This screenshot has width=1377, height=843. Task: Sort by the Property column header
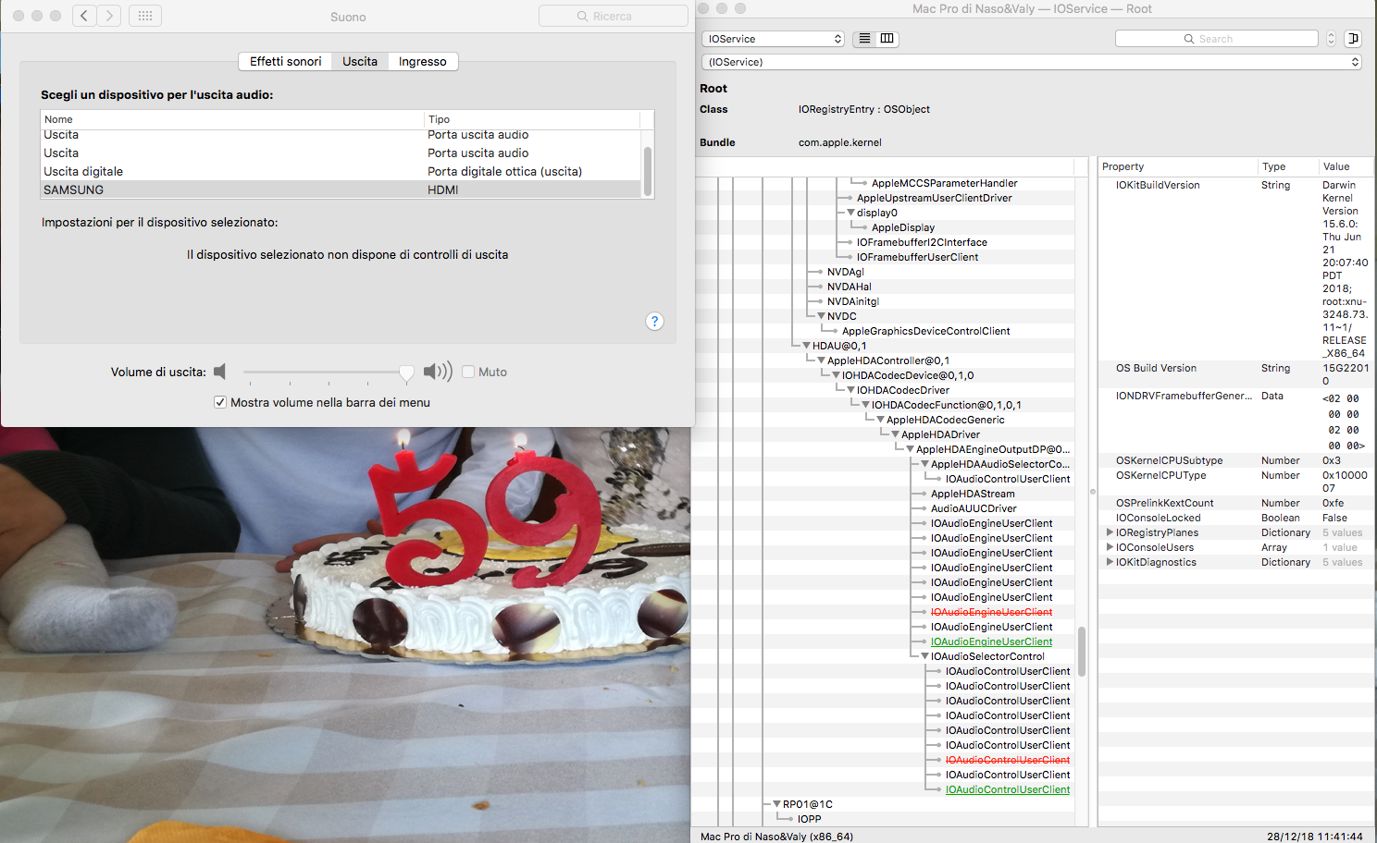coord(1178,166)
